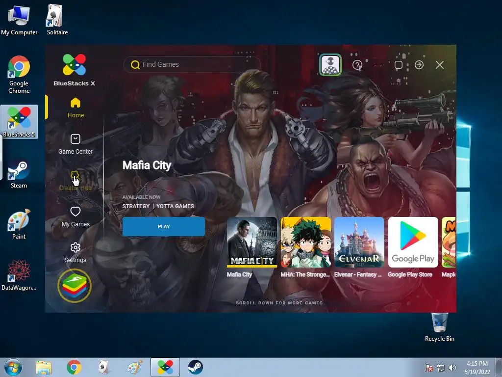This screenshot has height=377, width=502.
Task: Open Game Center in the sidebar
Action: (75, 144)
